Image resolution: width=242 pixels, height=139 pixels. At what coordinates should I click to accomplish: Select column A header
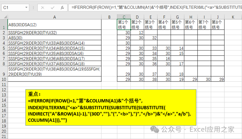point(55,17)
